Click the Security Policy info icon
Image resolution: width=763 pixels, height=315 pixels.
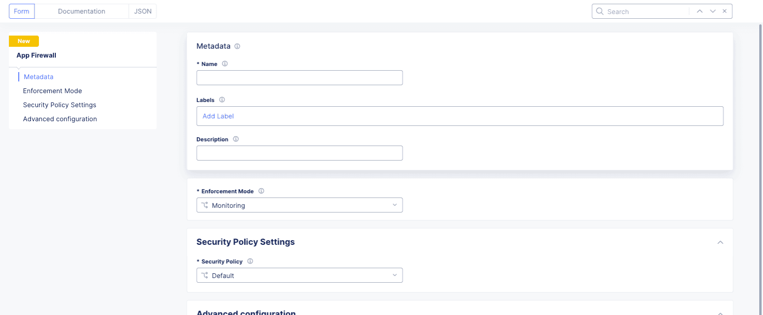(x=250, y=261)
